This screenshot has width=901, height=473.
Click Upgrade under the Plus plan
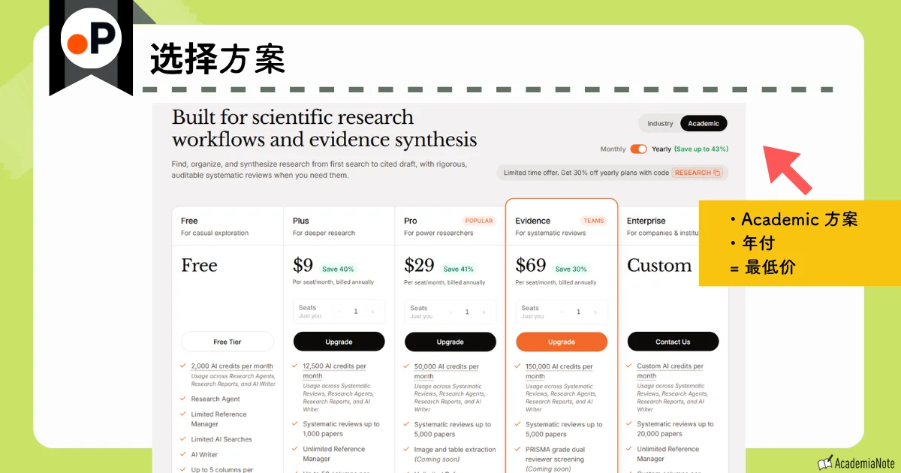(x=339, y=342)
